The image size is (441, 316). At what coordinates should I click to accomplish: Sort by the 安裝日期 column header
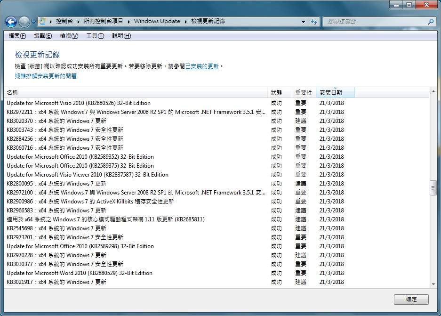tap(335, 93)
